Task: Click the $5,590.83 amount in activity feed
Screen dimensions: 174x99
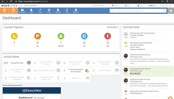Action: pos(135,74)
